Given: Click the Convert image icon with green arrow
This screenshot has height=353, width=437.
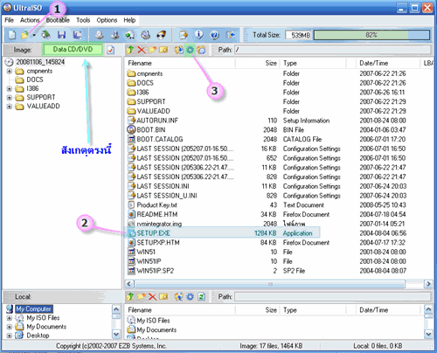Looking at the screenshot, I should click(130, 35).
